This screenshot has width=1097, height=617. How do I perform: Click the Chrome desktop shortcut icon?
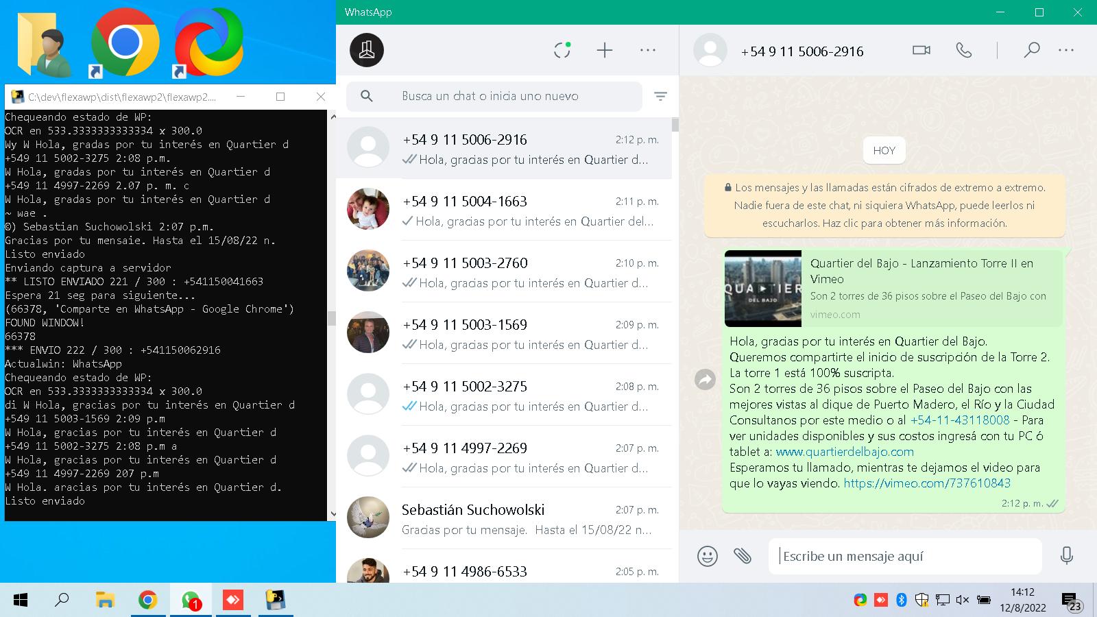click(125, 43)
